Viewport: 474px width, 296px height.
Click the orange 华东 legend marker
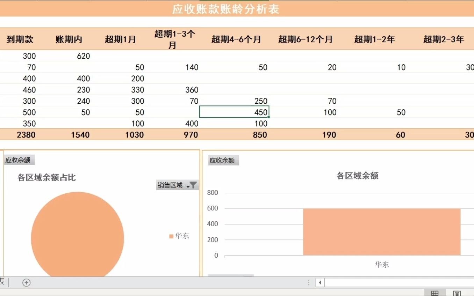(x=171, y=236)
